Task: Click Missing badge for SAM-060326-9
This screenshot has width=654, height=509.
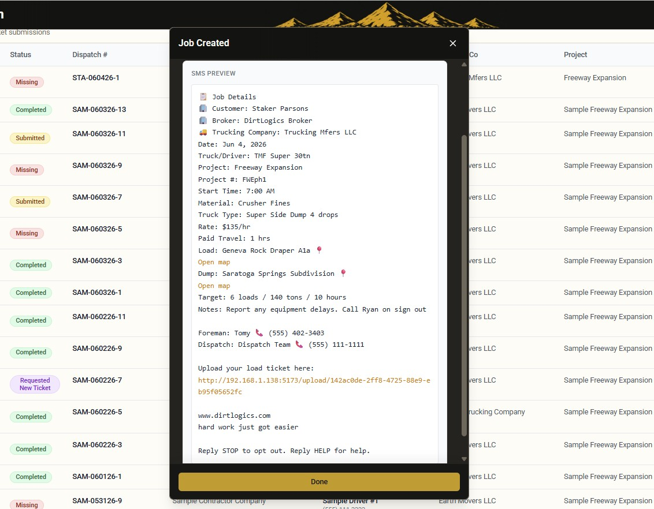Action: pyautogui.click(x=27, y=170)
